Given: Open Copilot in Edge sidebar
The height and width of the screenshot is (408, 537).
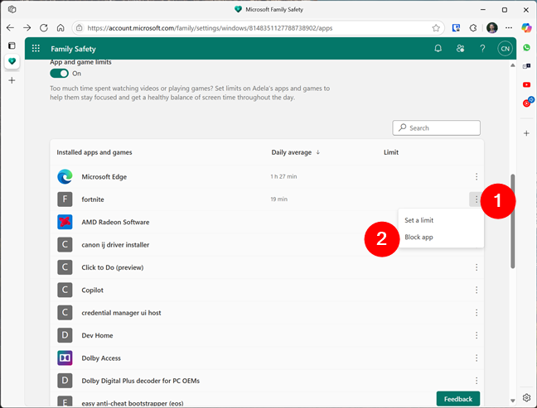Looking at the screenshot, I should coord(526,27).
